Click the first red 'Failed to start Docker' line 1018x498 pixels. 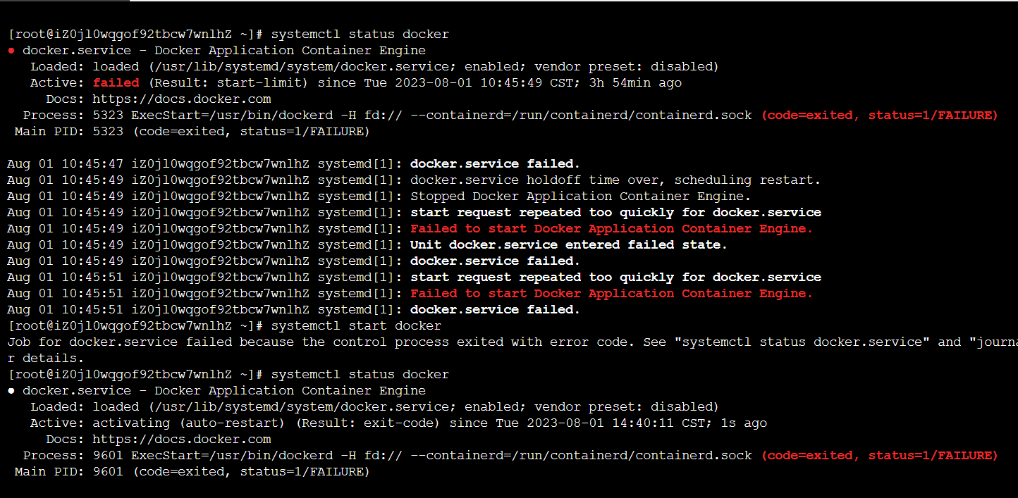click(x=612, y=229)
